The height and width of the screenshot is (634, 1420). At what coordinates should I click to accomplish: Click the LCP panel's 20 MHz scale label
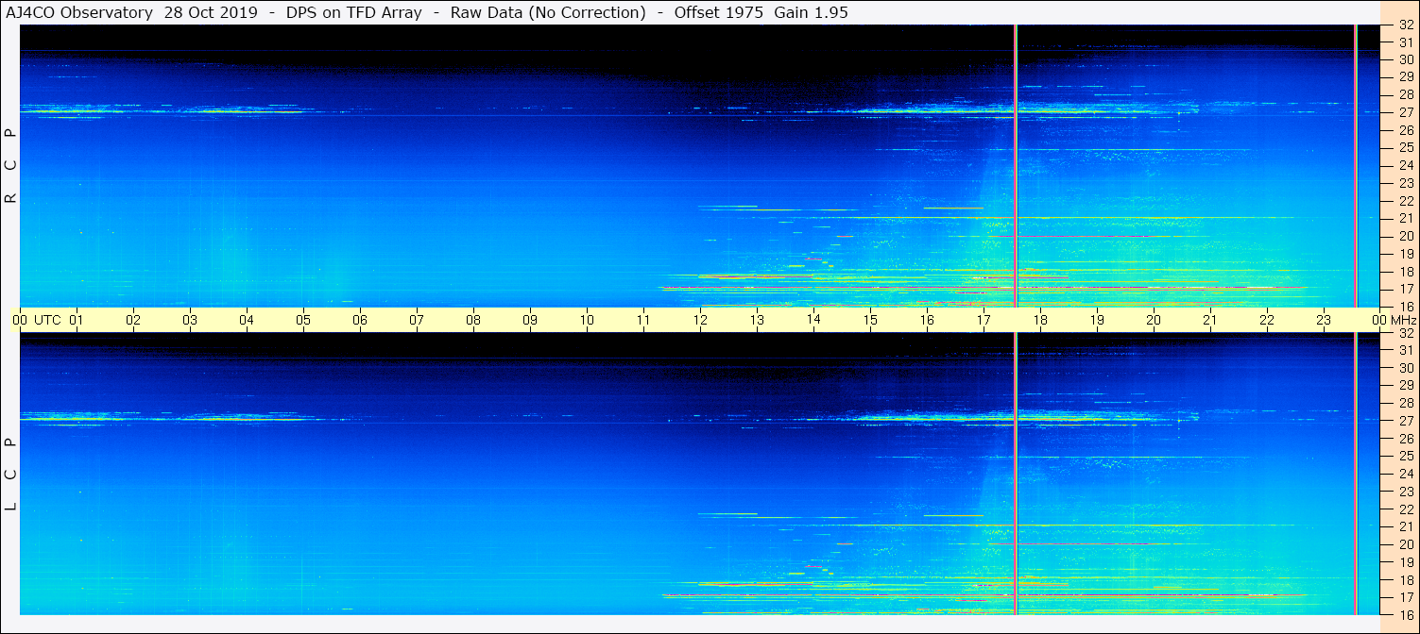click(x=1405, y=544)
